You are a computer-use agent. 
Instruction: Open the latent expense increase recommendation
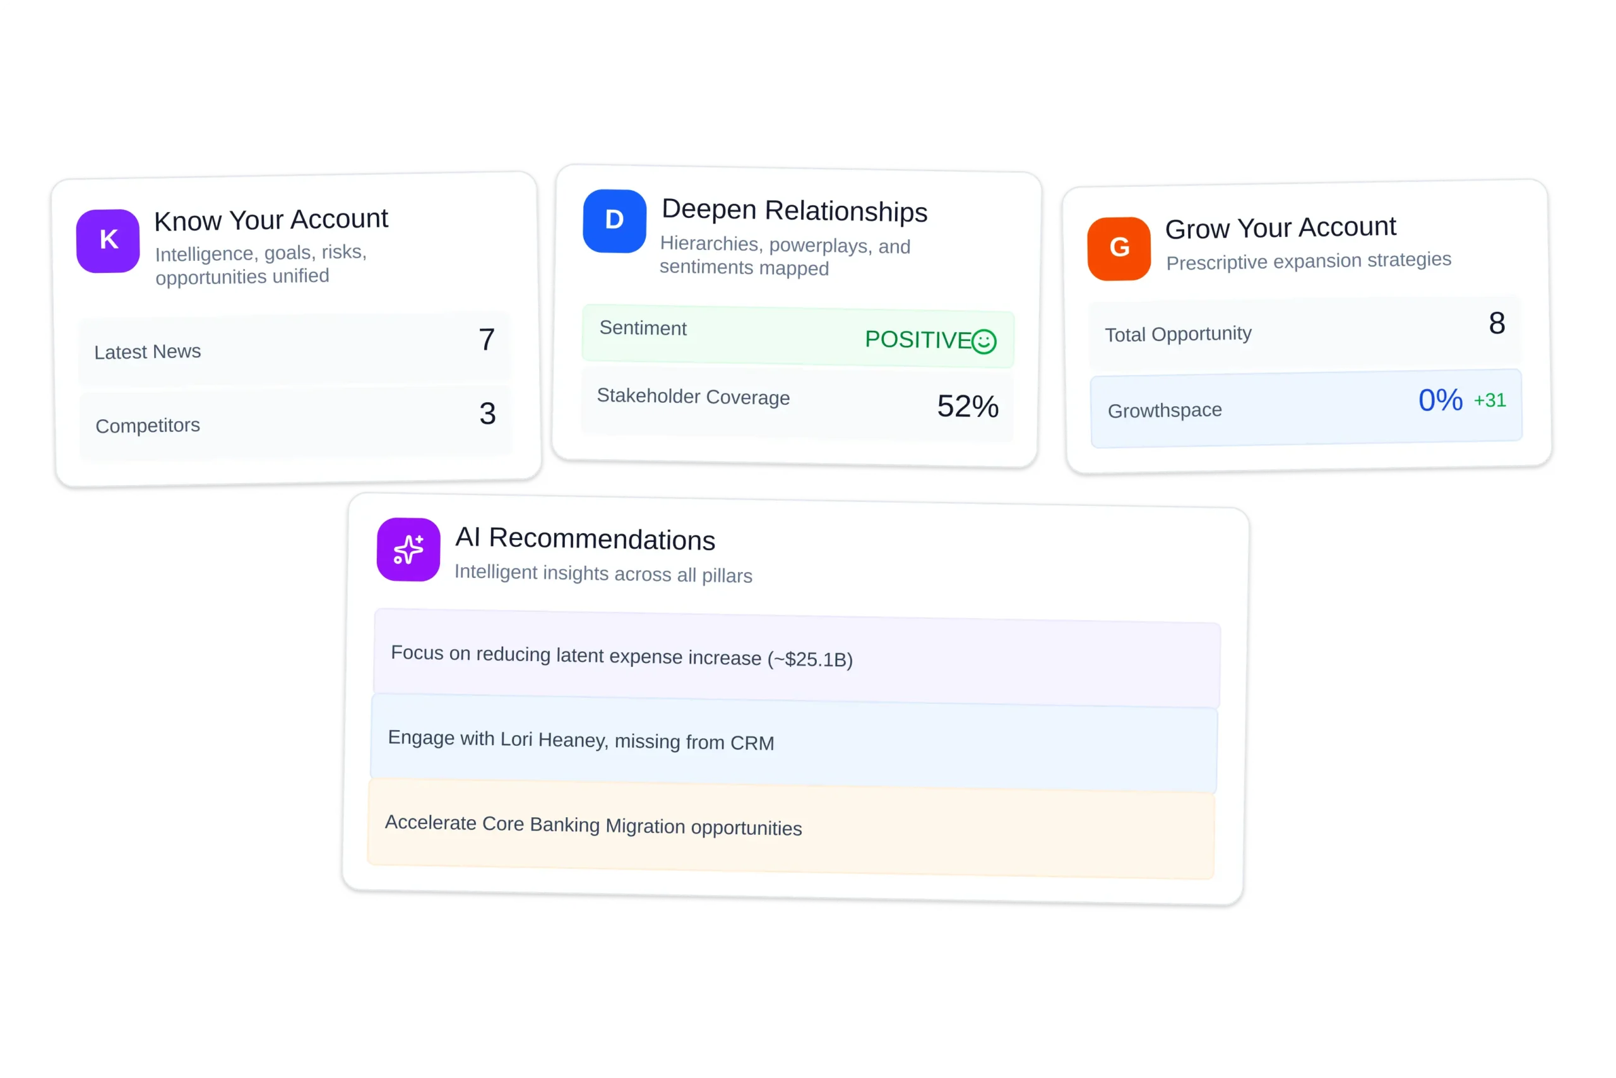tap(795, 658)
